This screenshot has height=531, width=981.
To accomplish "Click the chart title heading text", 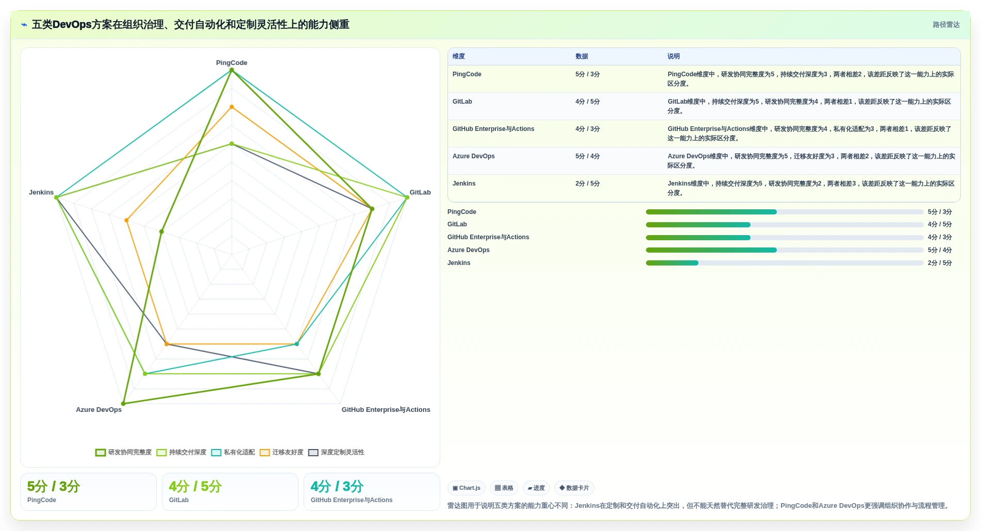I will 191,25.
